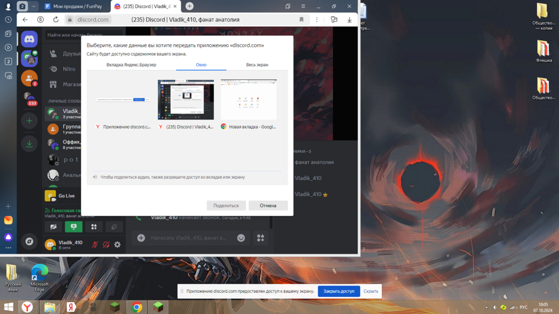The image size is (559, 314).
Task: Open activities icon in voice panel
Action: coord(94,227)
